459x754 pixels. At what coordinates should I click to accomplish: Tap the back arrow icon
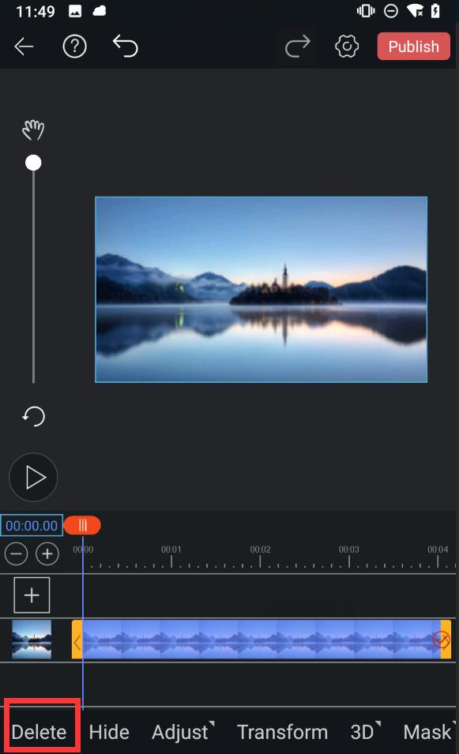24,47
